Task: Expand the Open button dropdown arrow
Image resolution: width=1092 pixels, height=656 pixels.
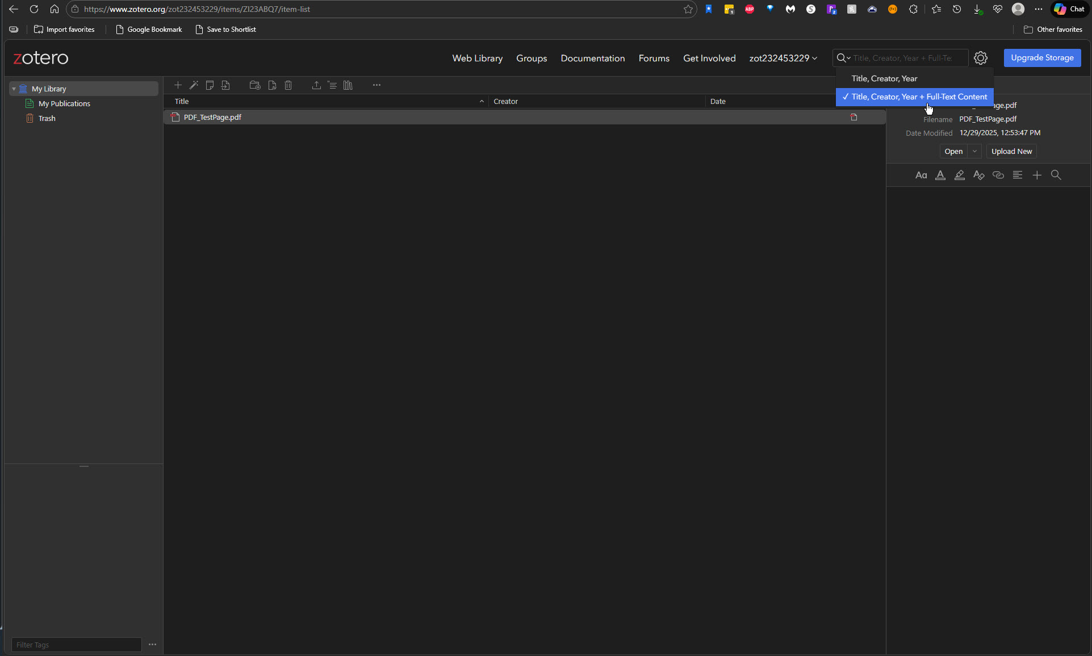Action: (x=974, y=151)
